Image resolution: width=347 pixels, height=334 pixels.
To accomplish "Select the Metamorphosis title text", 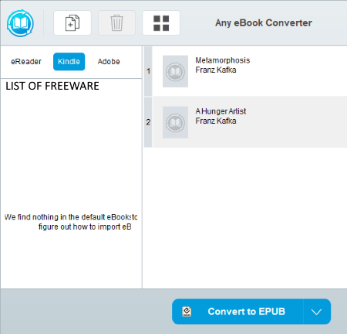I will click(x=223, y=60).
